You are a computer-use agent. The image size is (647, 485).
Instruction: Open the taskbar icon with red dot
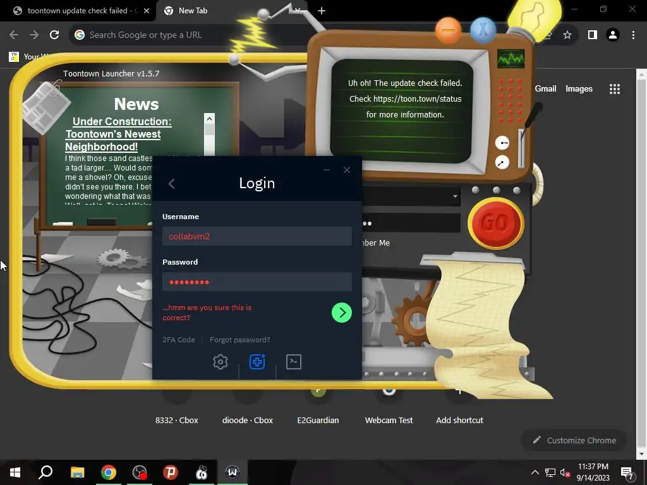pos(140,472)
